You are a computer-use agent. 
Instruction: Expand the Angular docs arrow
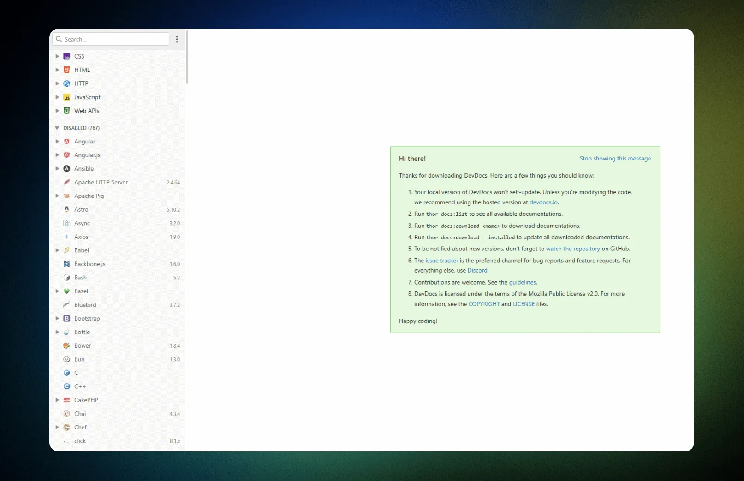click(x=57, y=142)
